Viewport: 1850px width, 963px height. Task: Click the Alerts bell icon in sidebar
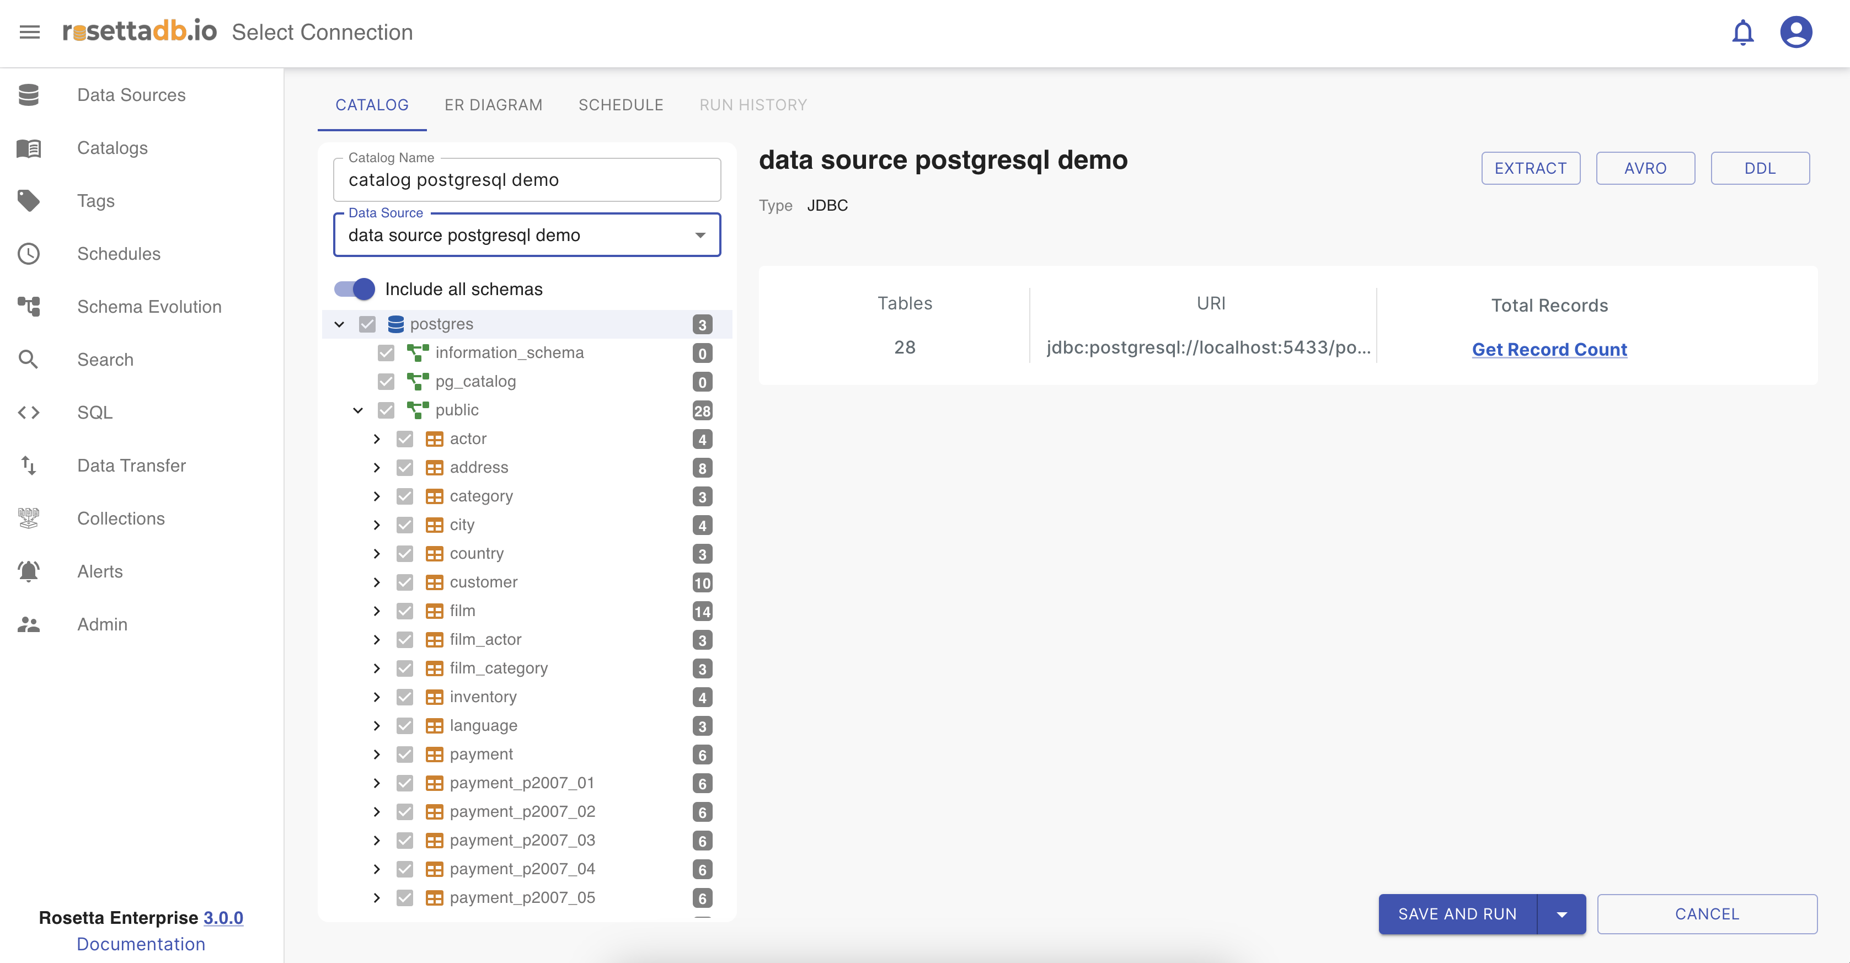click(29, 571)
